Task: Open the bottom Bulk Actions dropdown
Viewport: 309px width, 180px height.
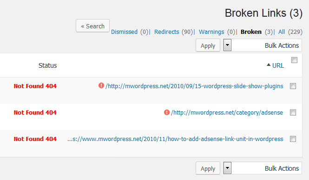Action: click(263, 168)
